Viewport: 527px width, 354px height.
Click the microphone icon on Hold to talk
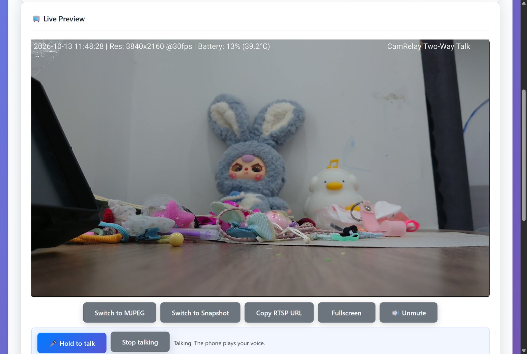53,343
